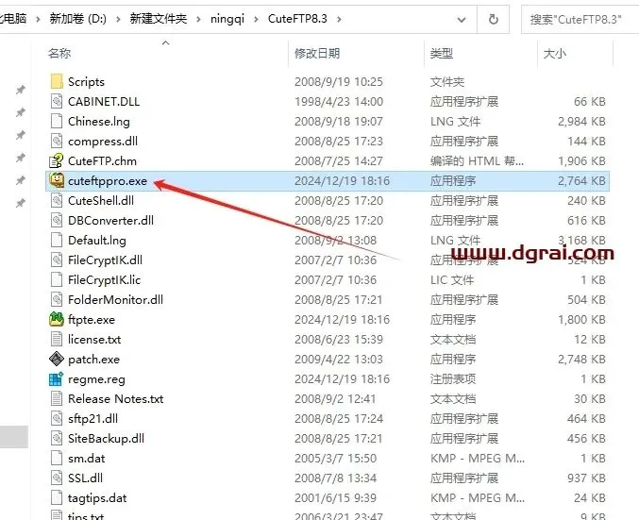The image size is (639, 520).
Task: Click the 编译的 HTML type of CuteFTP.chm
Action: (477, 161)
